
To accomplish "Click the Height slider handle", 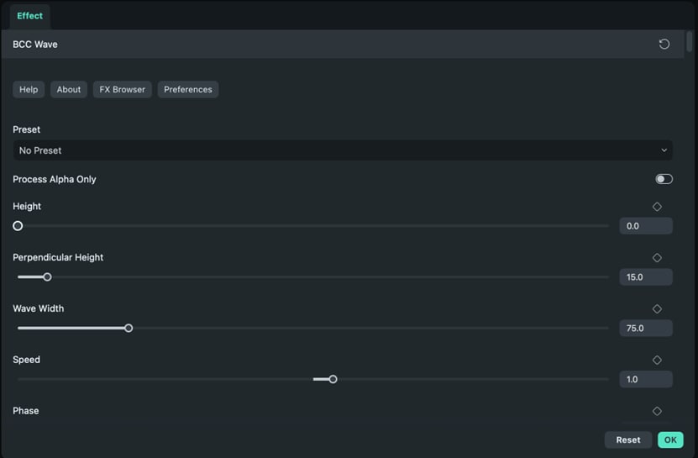I will pyautogui.click(x=18, y=226).
